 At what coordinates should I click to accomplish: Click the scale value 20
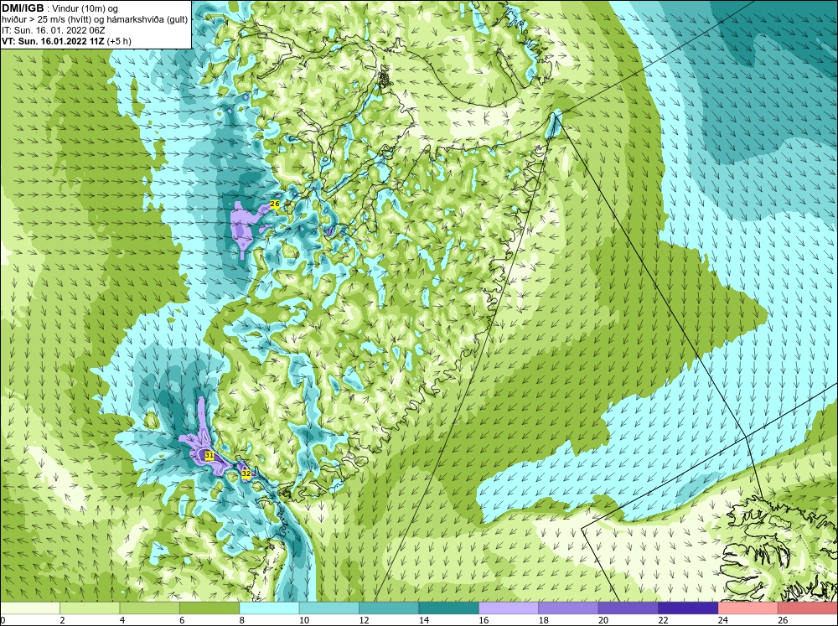603,620
